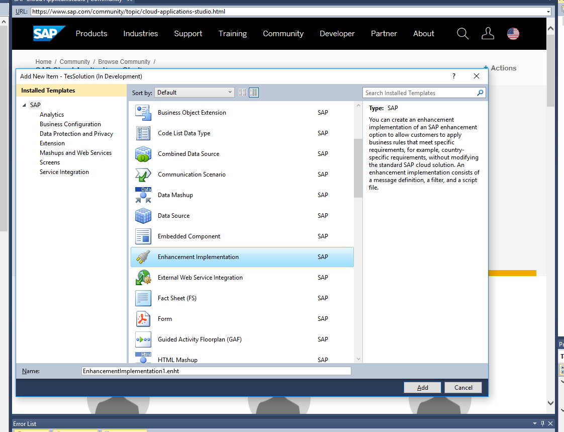Select the Installed Templates header
Image resolution: width=564 pixels, height=432 pixels.
pyautogui.click(x=71, y=91)
